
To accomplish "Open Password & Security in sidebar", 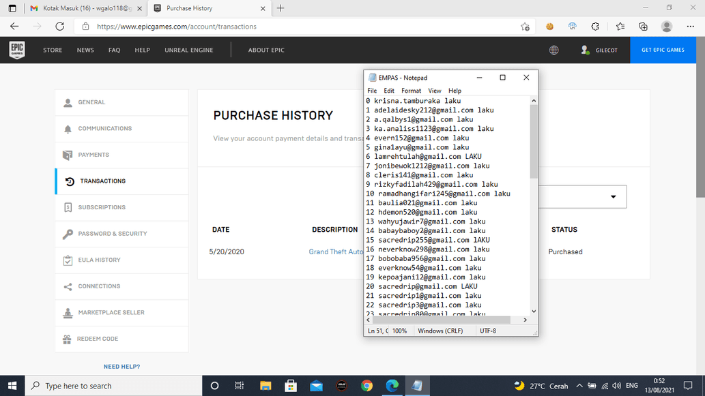I will point(122,234).
